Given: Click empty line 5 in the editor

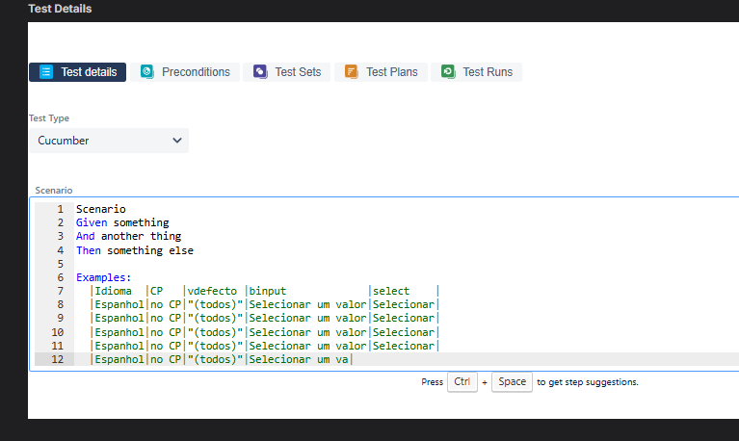Looking at the screenshot, I should [x=289, y=264].
